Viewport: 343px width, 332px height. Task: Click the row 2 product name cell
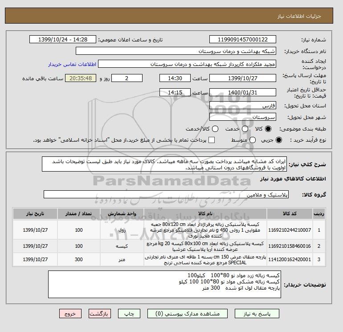[x=205, y=246]
